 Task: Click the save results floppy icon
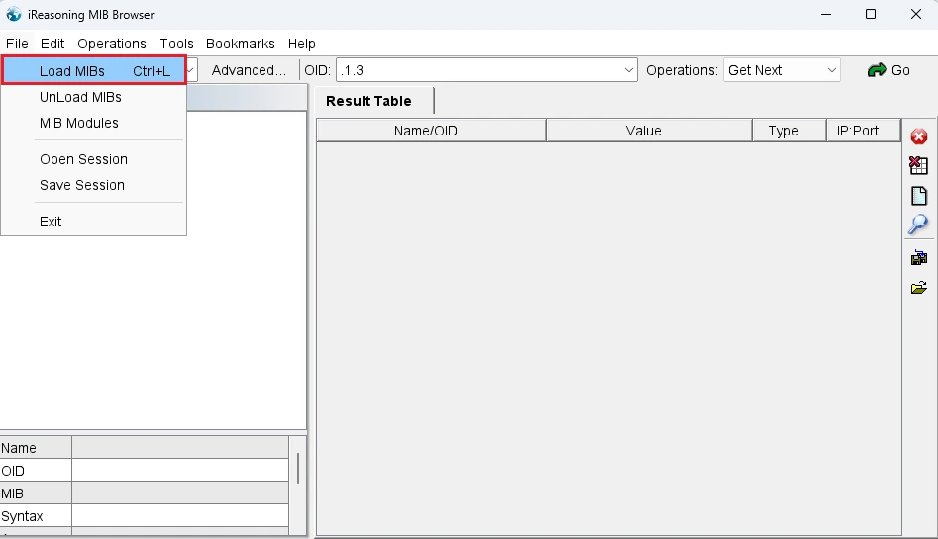click(919, 257)
